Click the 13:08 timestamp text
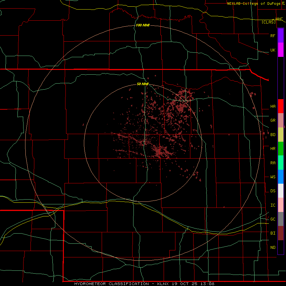 207,284
